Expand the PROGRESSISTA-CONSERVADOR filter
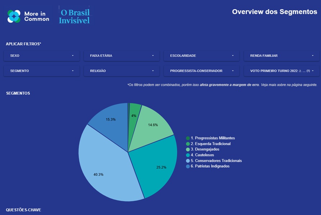 click(x=202, y=71)
